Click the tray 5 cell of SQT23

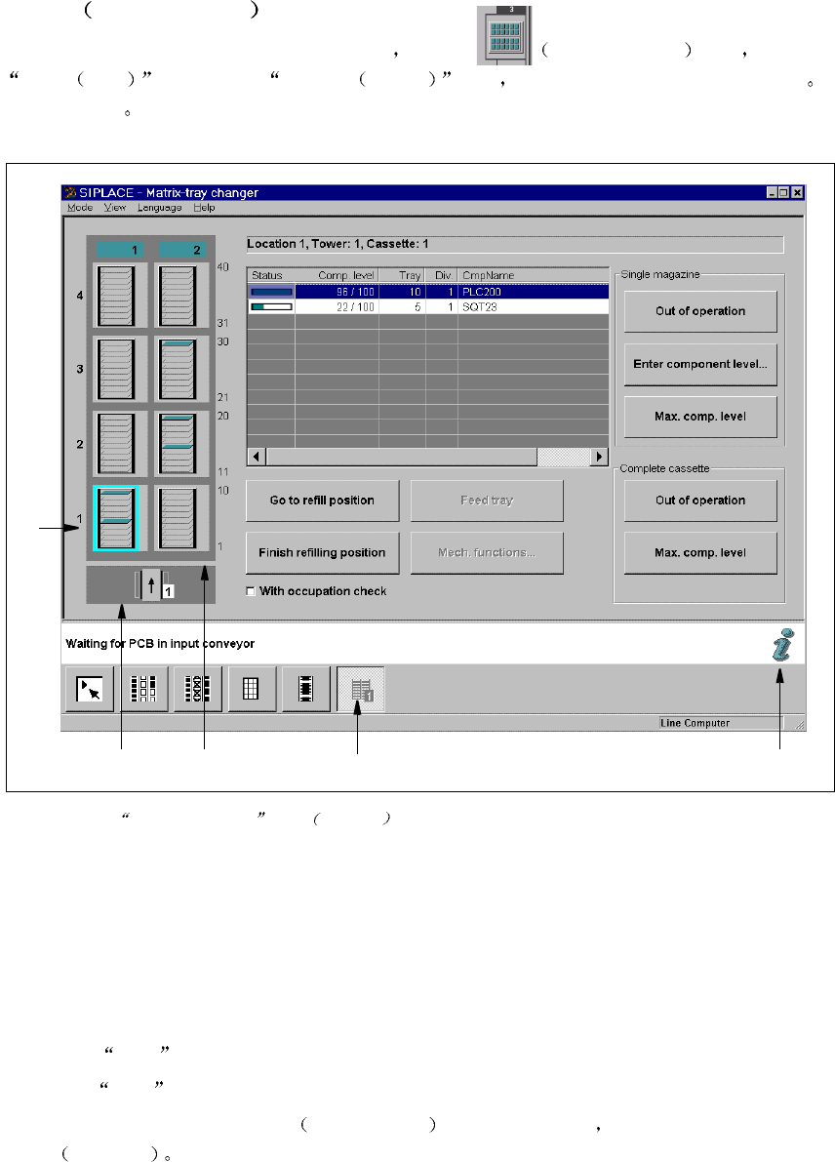click(x=402, y=306)
